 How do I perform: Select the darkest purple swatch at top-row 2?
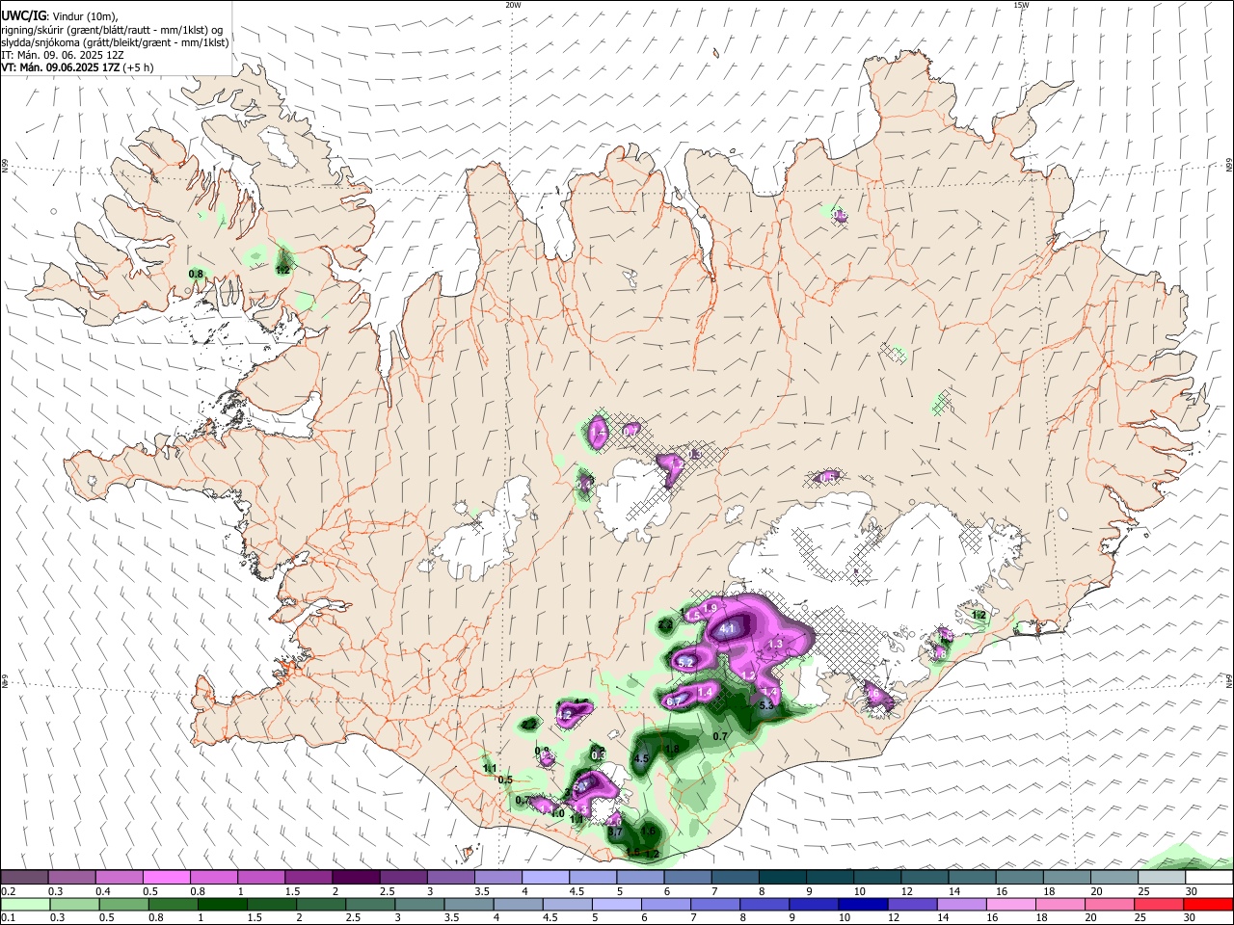[356, 877]
